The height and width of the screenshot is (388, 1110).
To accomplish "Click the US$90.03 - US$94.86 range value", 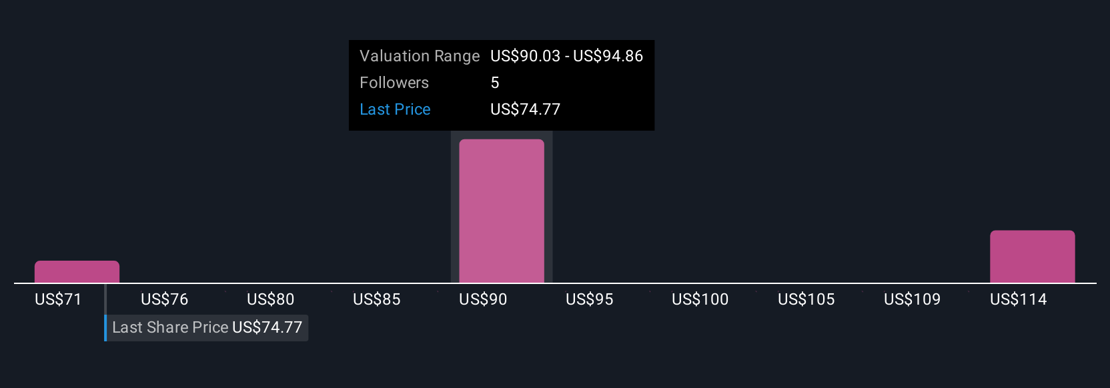I will pyautogui.click(x=567, y=56).
